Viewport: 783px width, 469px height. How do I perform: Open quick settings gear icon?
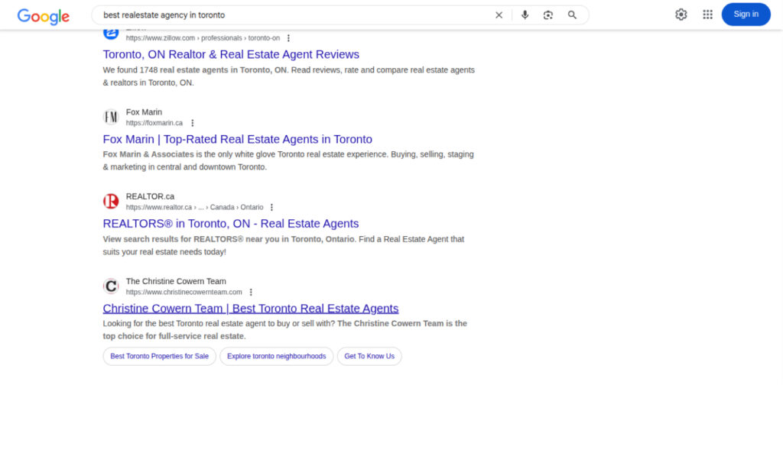[681, 15]
